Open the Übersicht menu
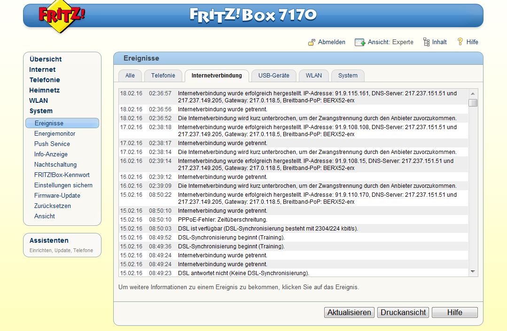The width and height of the screenshot is (507, 331). click(x=45, y=59)
